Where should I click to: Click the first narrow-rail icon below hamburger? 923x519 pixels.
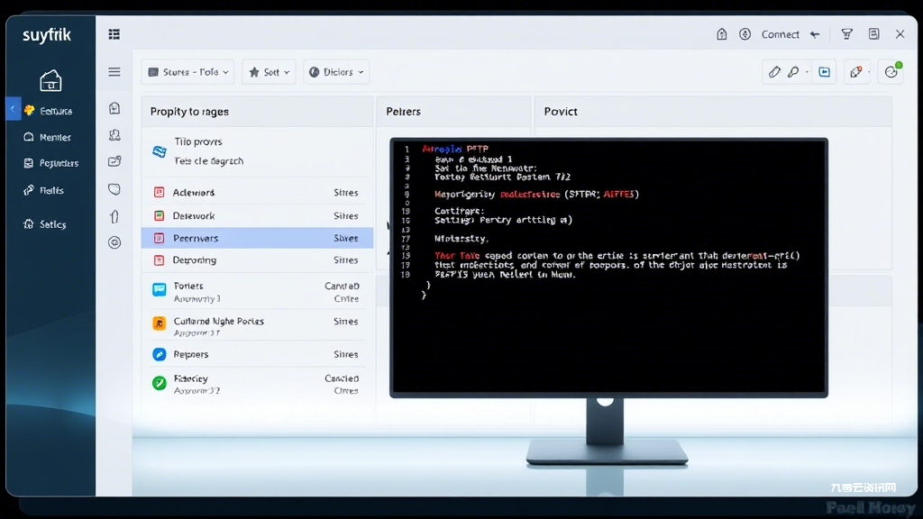tap(114, 108)
